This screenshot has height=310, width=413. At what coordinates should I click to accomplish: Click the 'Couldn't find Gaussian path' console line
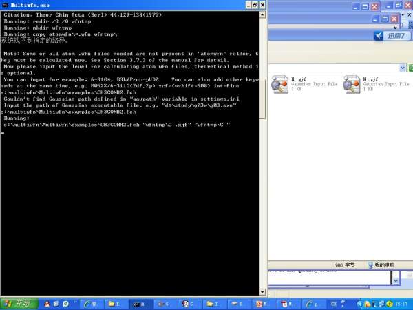point(121,99)
